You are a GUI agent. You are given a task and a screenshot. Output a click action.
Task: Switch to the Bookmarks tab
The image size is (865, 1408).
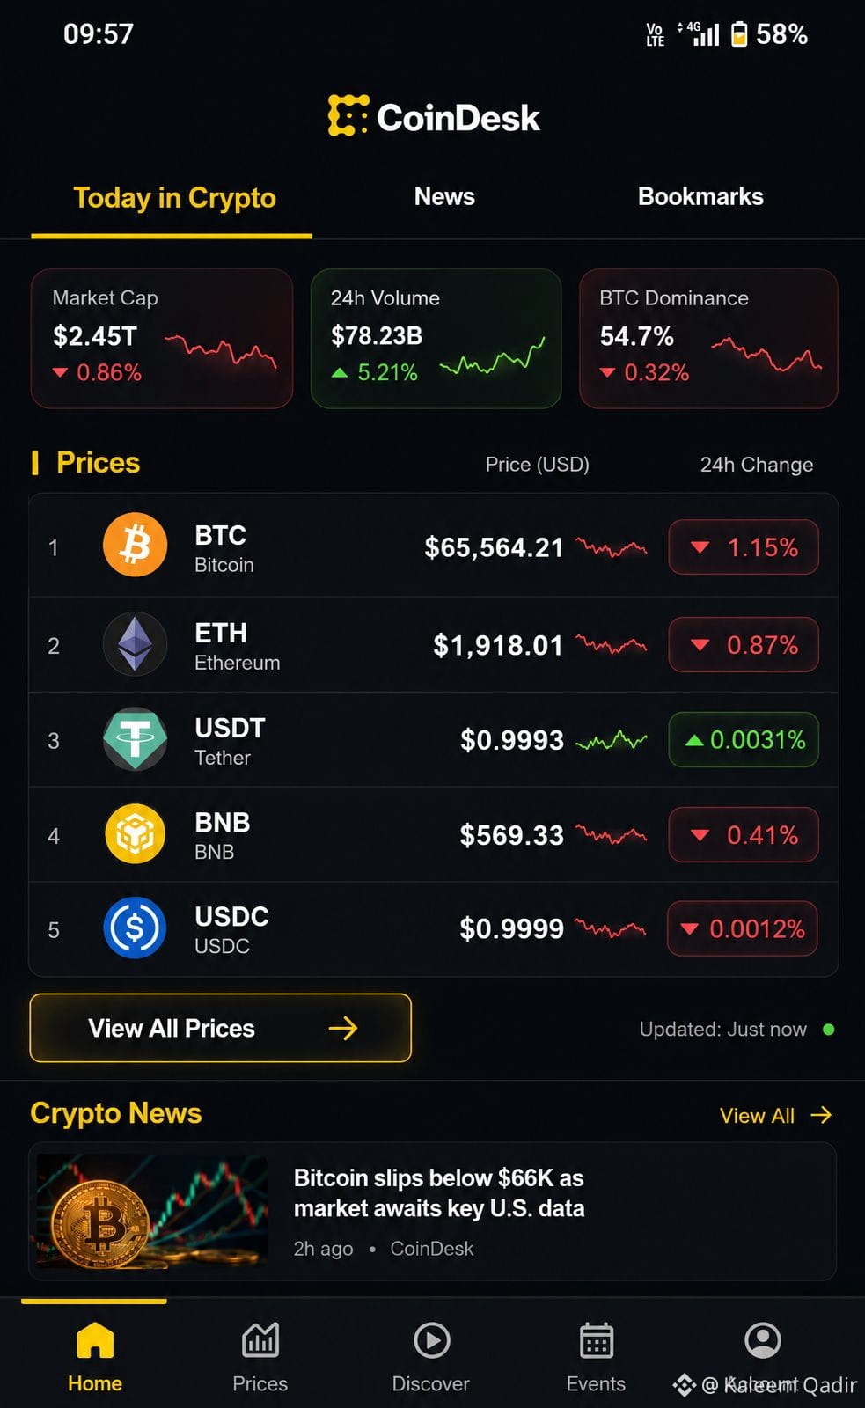(700, 196)
